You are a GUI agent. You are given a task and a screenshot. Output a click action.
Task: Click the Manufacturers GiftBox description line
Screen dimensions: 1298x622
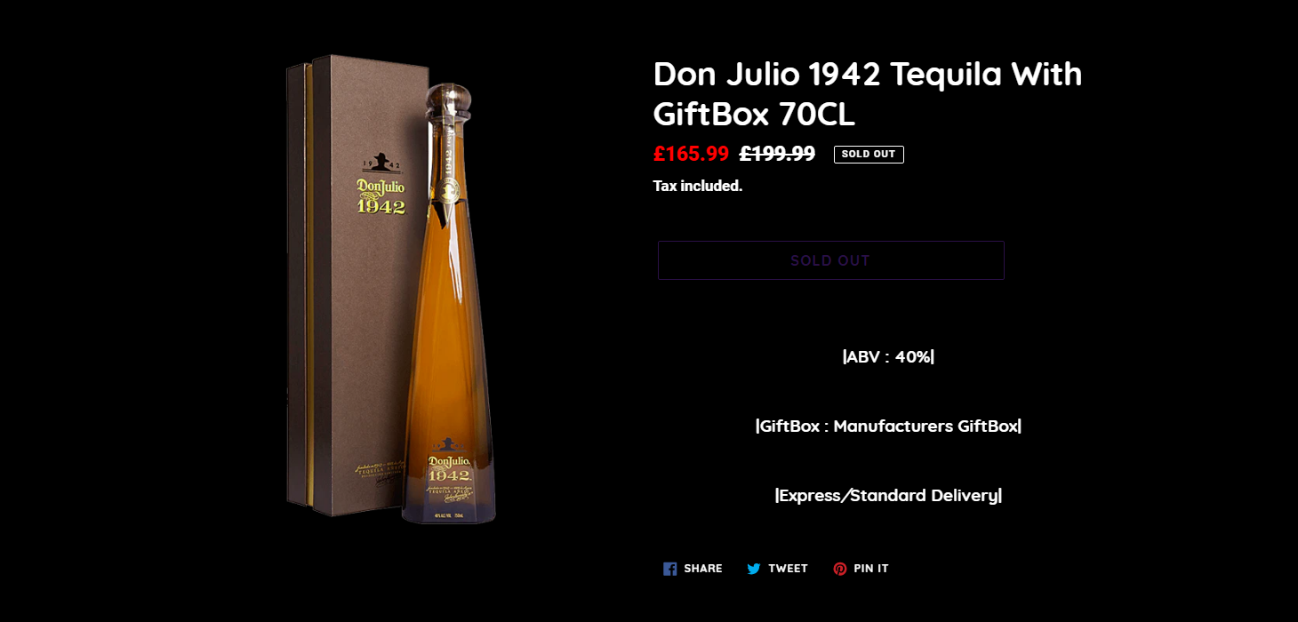(x=888, y=426)
